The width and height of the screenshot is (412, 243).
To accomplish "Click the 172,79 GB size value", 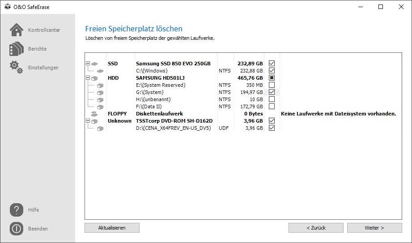I will [251, 107].
